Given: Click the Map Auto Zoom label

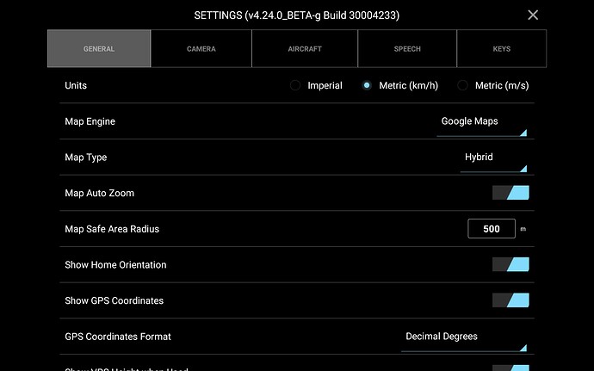Looking at the screenshot, I should pos(99,193).
